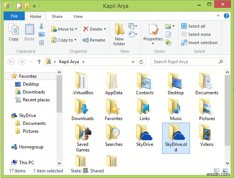Open recent locations dropdown arrow

pos(31,62)
